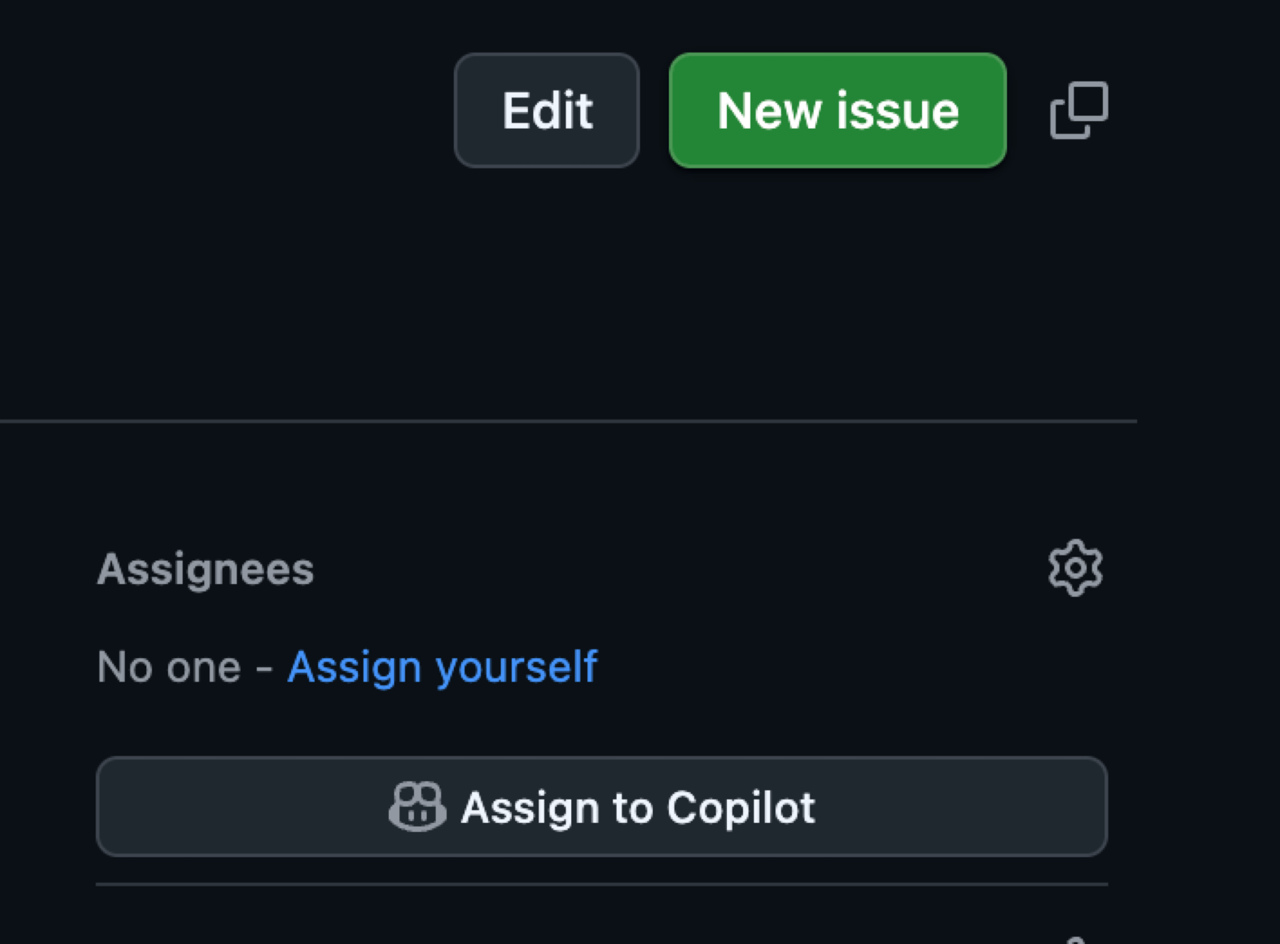
Task: Click the cog icon in the Assignees row
Action: pyautogui.click(x=1075, y=568)
